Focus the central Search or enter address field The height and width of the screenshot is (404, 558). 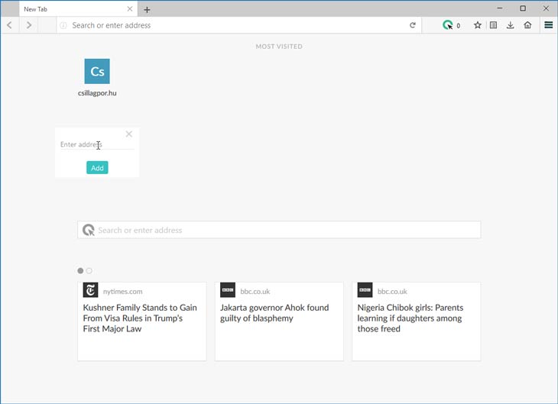(279, 230)
